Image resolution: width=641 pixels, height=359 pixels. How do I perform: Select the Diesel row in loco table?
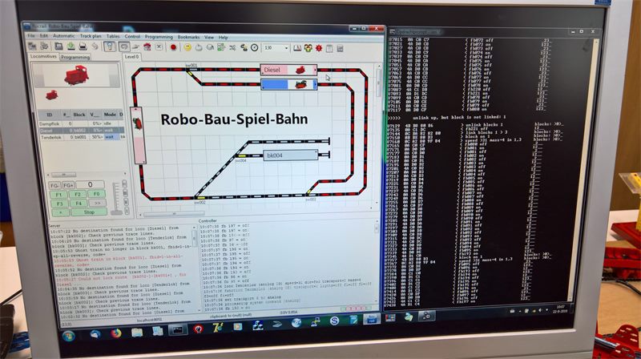pyautogui.click(x=82, y=131)
